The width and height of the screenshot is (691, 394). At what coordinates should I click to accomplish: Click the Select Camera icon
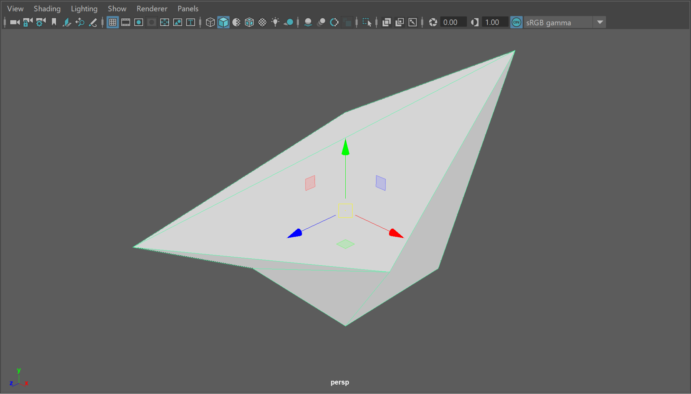pyautogui.click(x=15, y=22)
